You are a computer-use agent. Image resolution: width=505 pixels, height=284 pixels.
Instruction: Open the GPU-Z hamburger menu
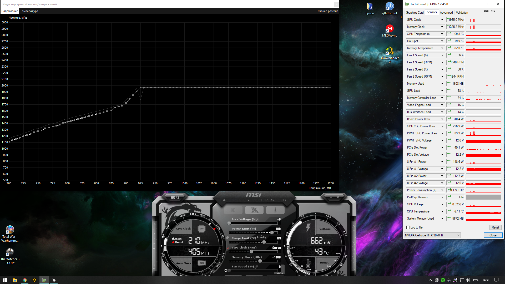coord(500,11)
